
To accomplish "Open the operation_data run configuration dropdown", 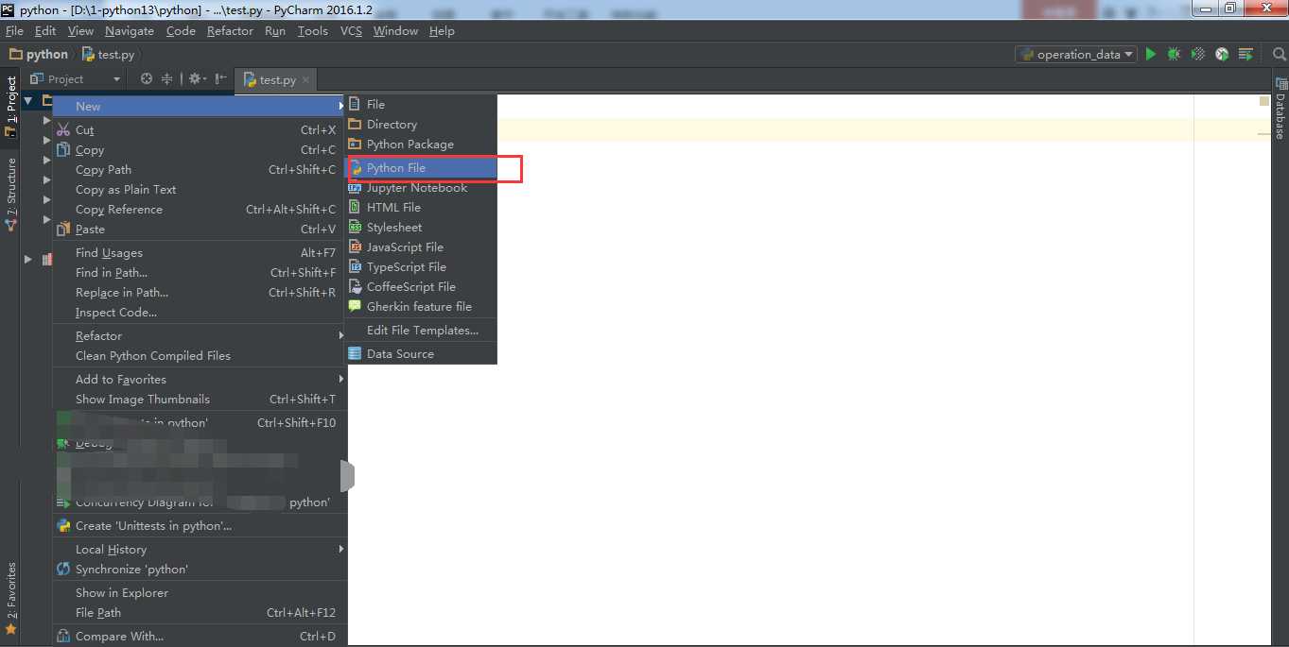I will 1076,54.
